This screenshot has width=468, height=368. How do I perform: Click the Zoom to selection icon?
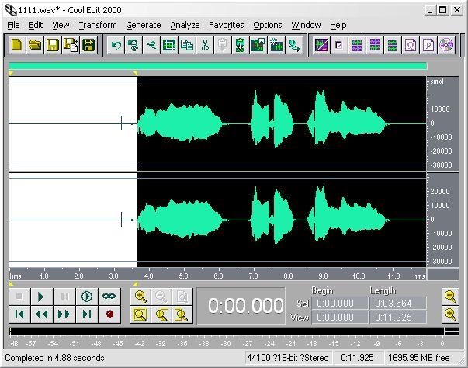pos(140,314)
